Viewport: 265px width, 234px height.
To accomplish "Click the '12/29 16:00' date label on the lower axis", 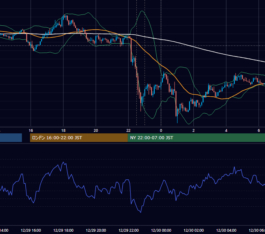I will click(31, 230).
